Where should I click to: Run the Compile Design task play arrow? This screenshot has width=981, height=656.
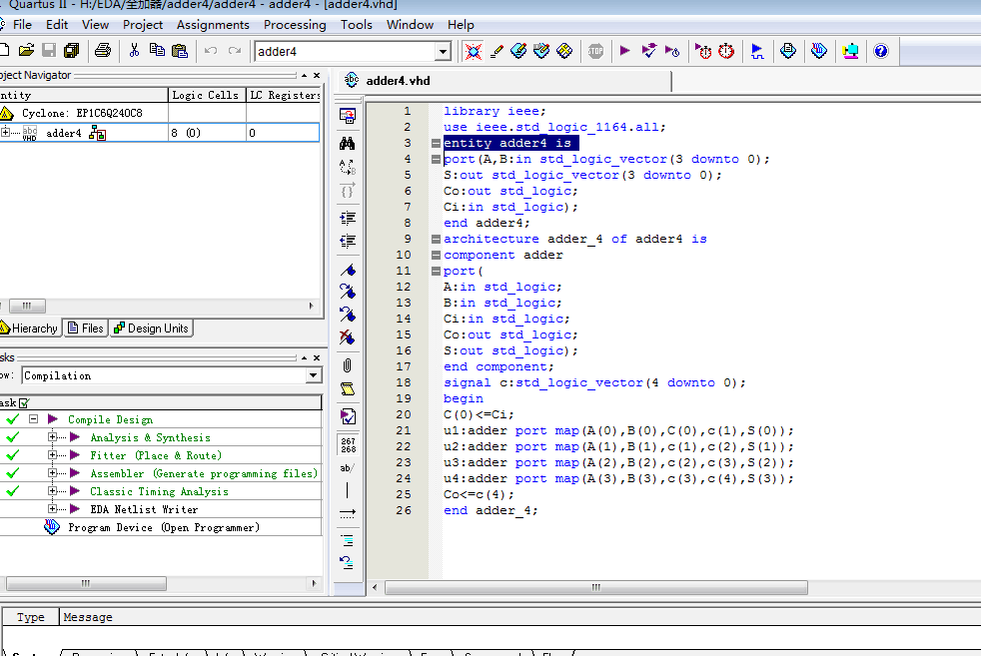53,419
